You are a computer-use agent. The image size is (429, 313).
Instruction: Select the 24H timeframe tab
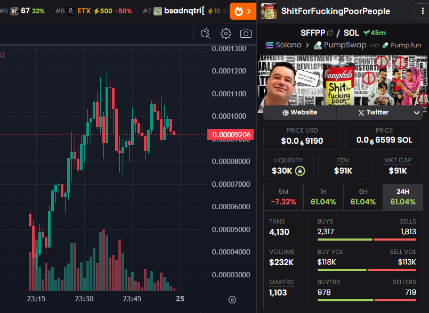(x=403, y=197)
